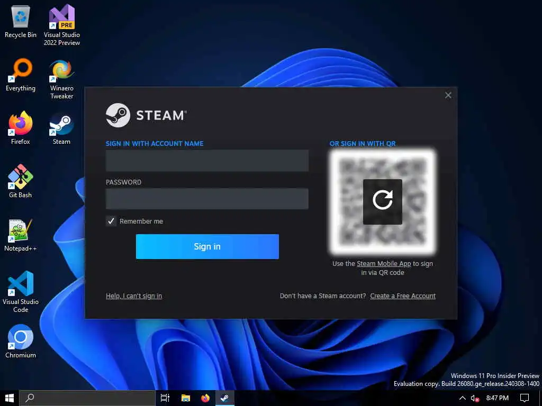542x406 pixels.
Task: Open the Windows Start menu
Action: (x=10, y=398)
